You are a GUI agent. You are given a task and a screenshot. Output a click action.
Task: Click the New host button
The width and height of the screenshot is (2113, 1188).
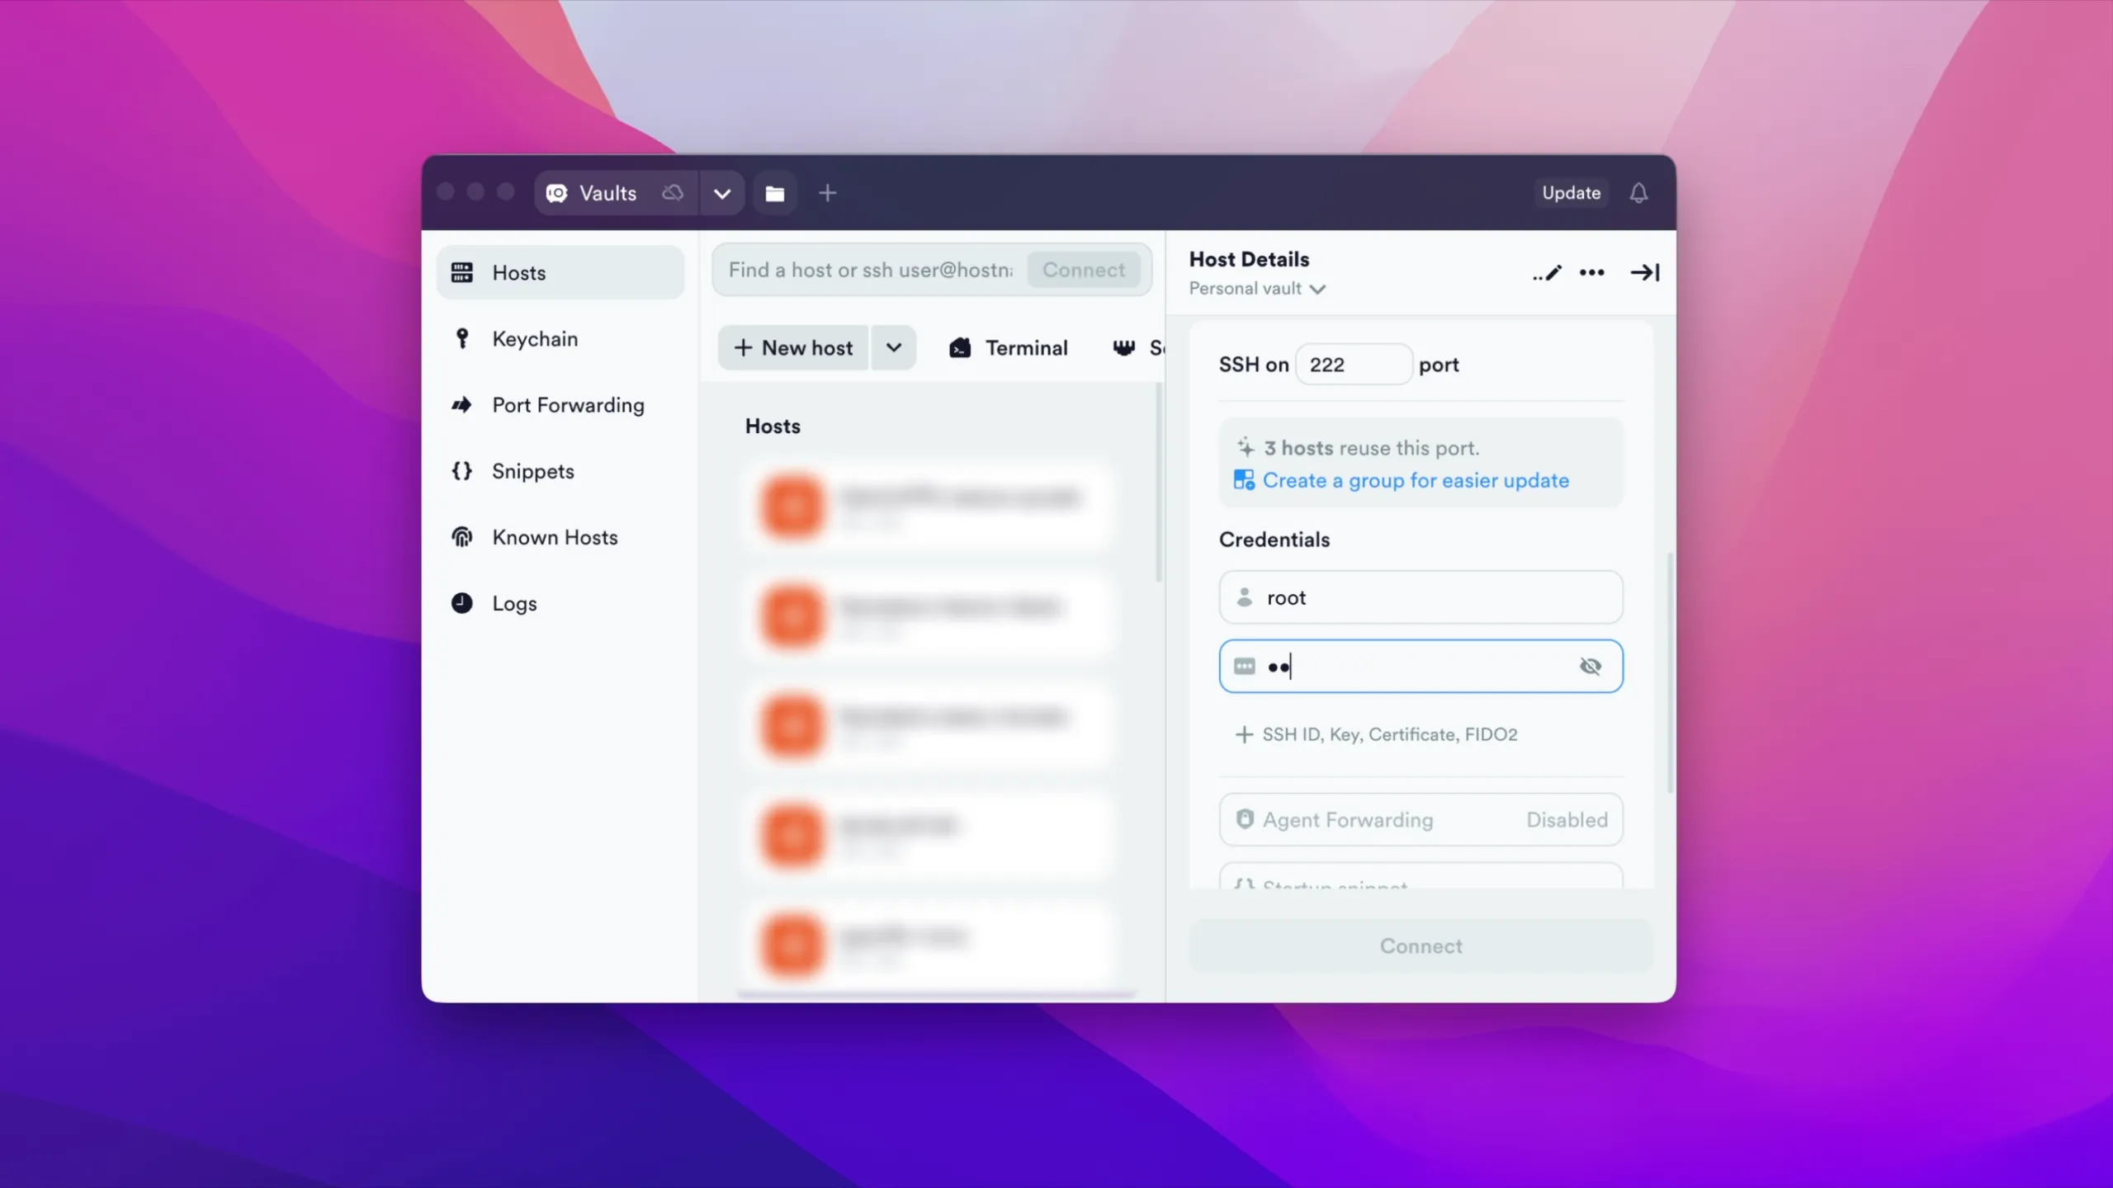pos(793,347)
